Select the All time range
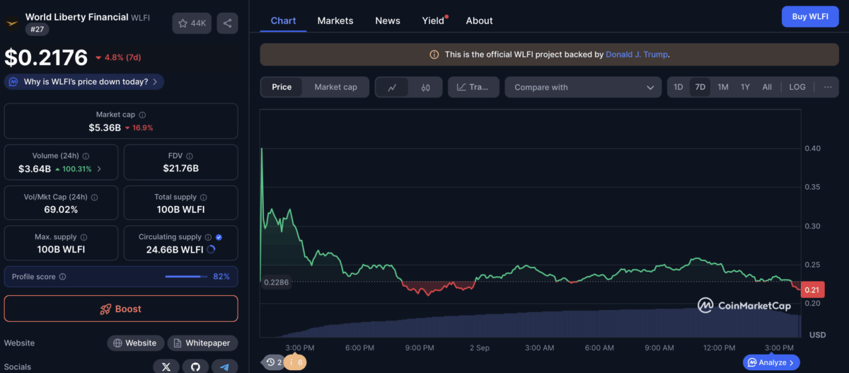 pos(767,87)
